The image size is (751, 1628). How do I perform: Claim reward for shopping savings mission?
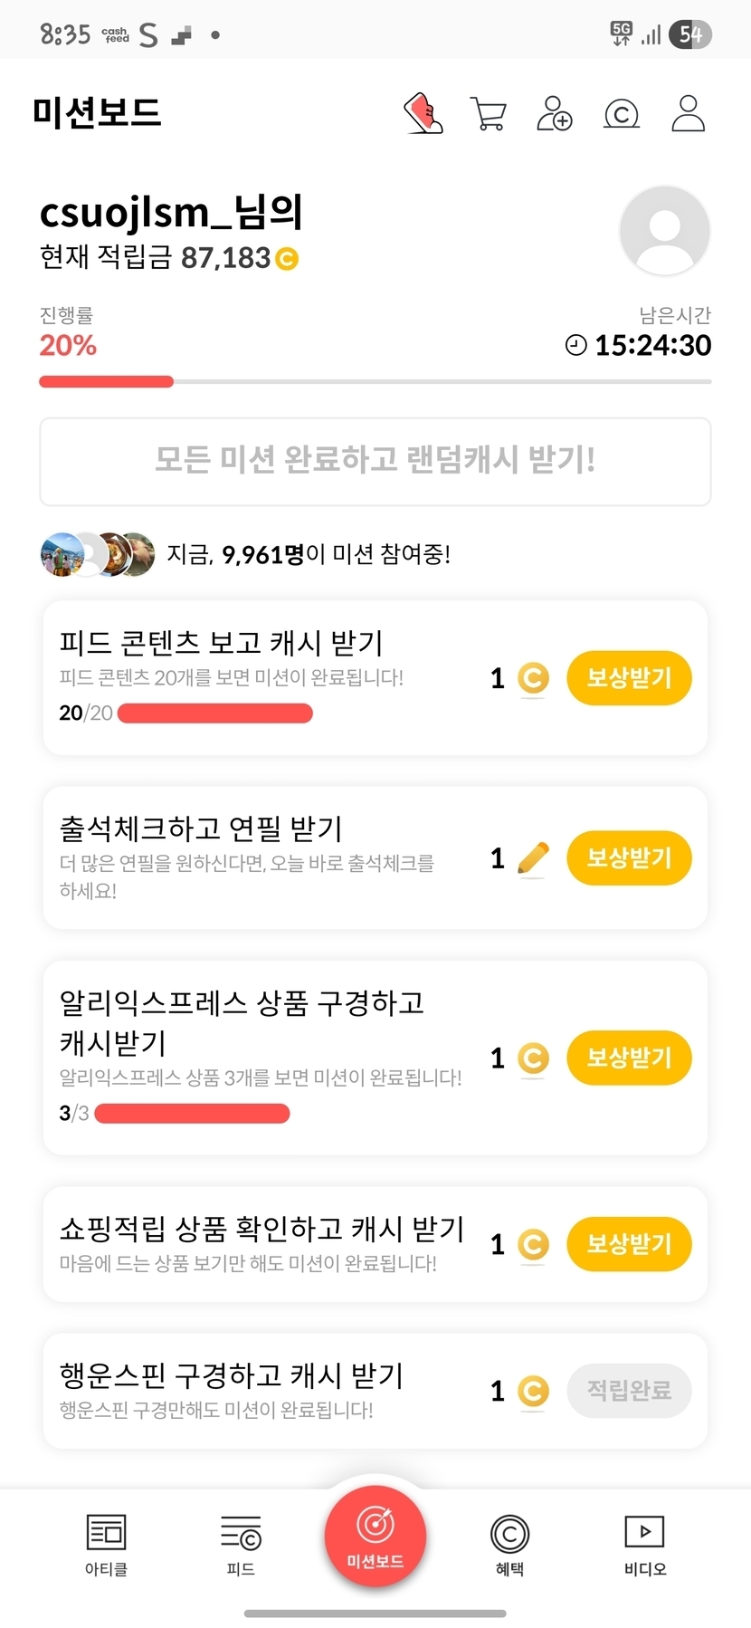629,1243
